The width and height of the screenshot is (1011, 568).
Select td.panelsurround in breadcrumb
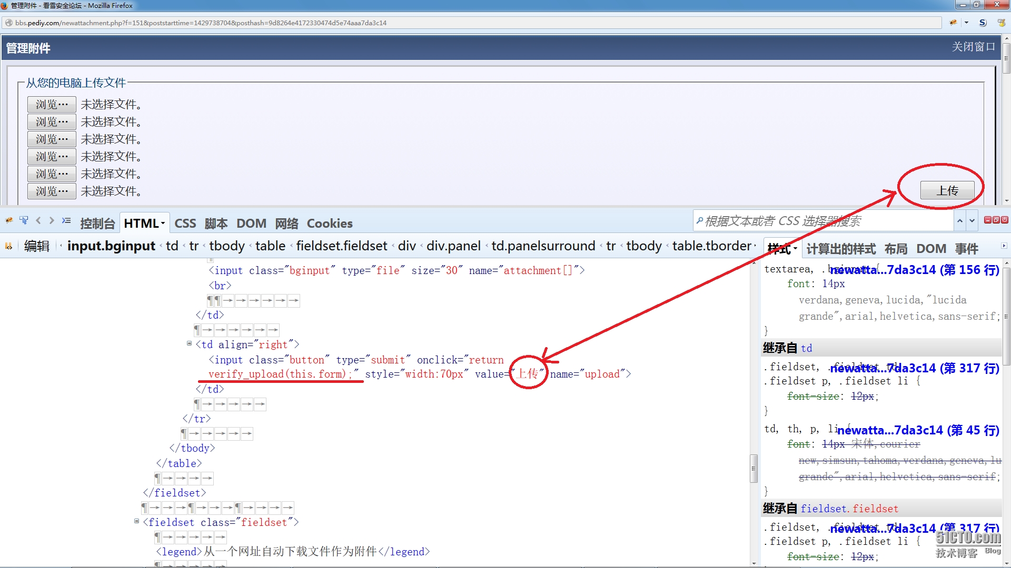click(543, 246)
